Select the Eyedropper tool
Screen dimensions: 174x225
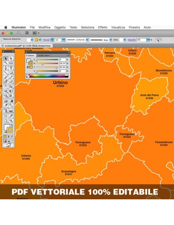(6, 105)
